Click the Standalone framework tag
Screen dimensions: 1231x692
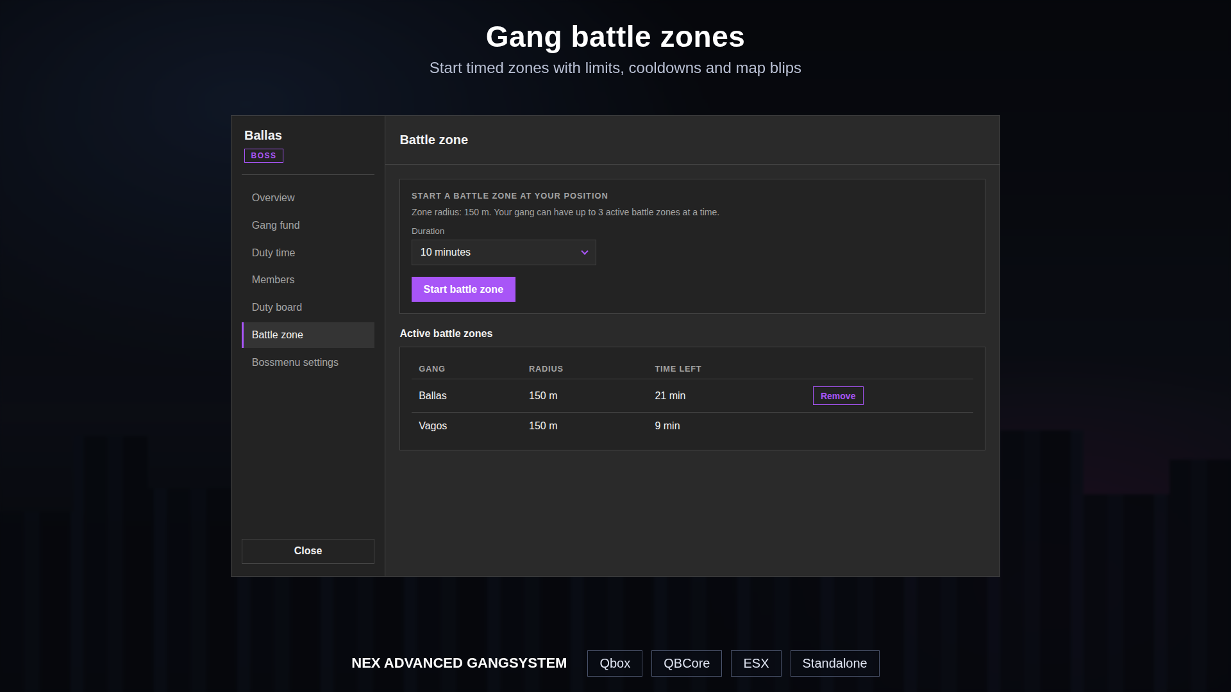click(834, 663)
